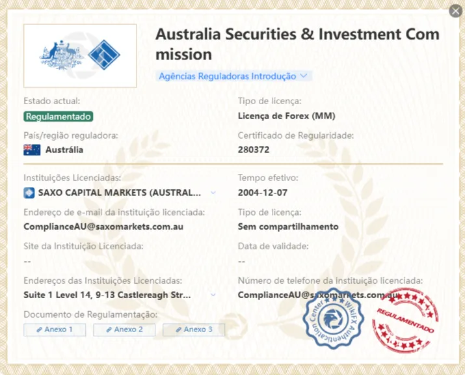Viewport: 465px width, 375px height.
Task: Click the WikiFX Authentication Center seal
Action: click(x=334, y=318)
